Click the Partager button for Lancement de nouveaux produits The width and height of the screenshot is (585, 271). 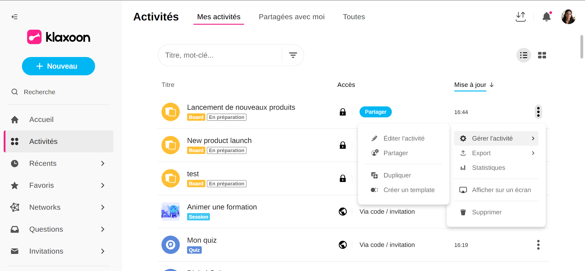(x=375, y=112)
